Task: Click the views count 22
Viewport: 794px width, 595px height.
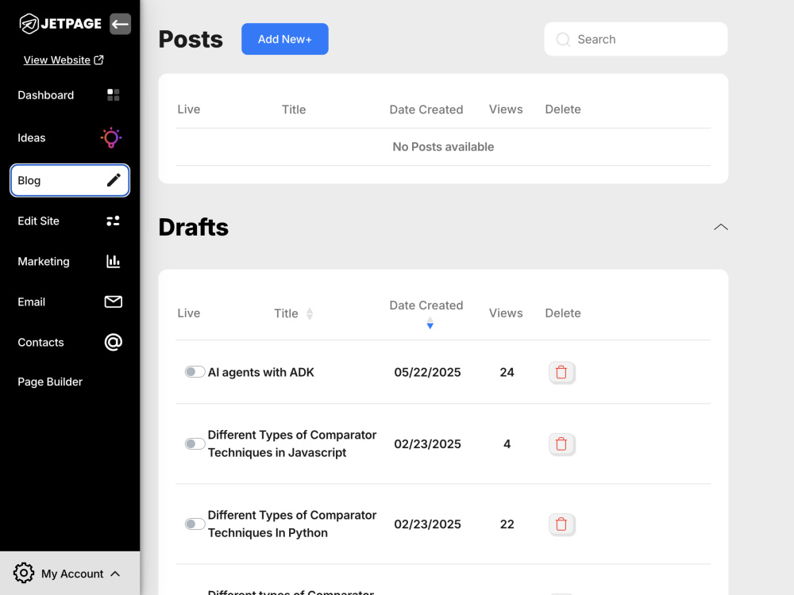Action: [x=507, y=524]
